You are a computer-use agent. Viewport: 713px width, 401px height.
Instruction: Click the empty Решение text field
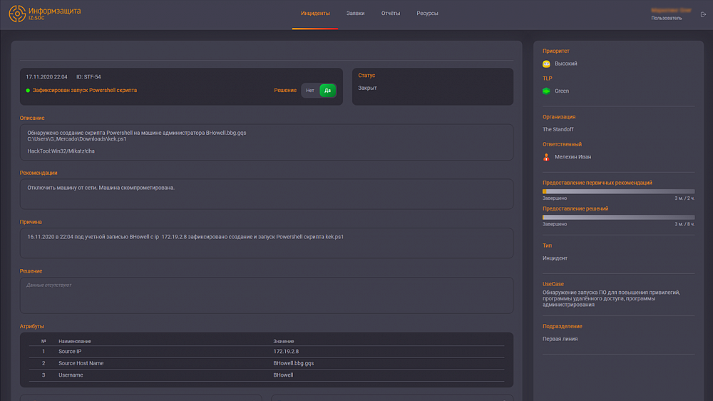[267, 295]
